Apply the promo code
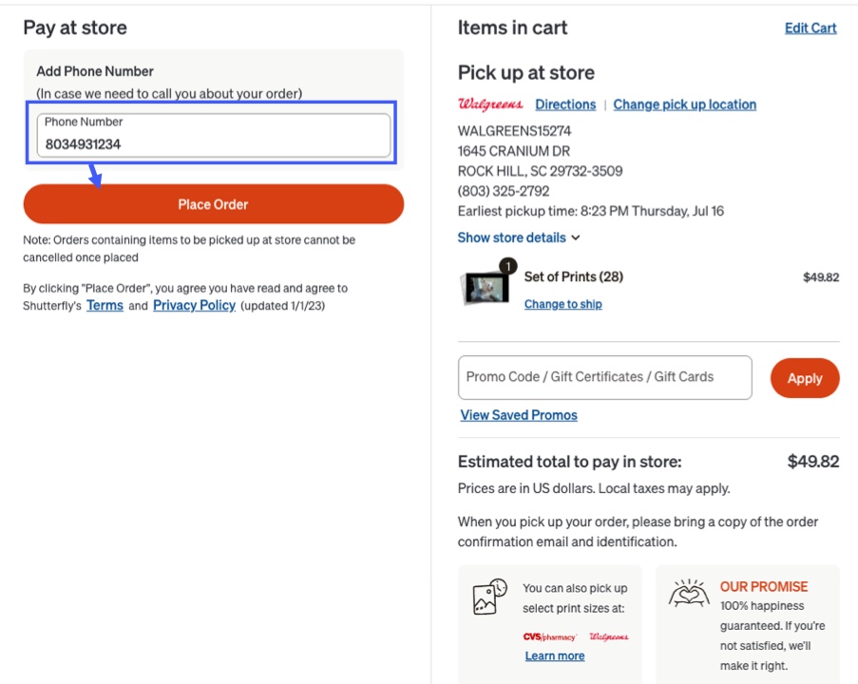 (805, 378)
